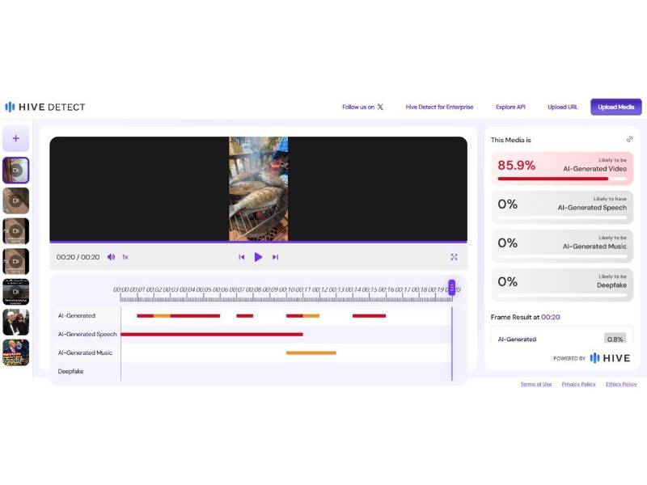
Task: Open Hive Detect for Enterprise
Action: 439,107
